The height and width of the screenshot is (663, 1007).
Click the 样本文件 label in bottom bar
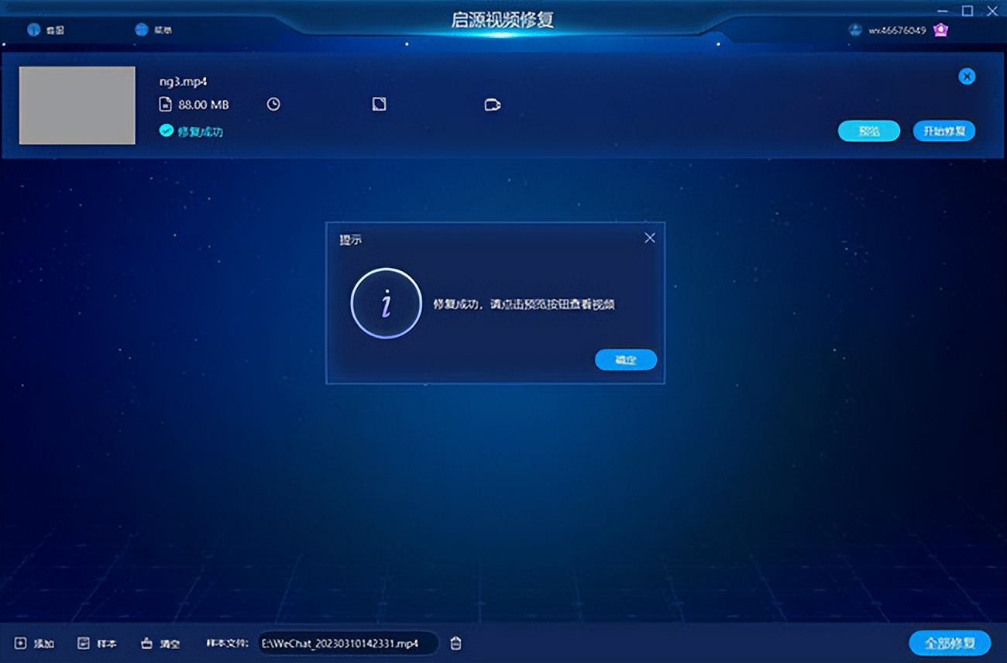click(228, 644)
